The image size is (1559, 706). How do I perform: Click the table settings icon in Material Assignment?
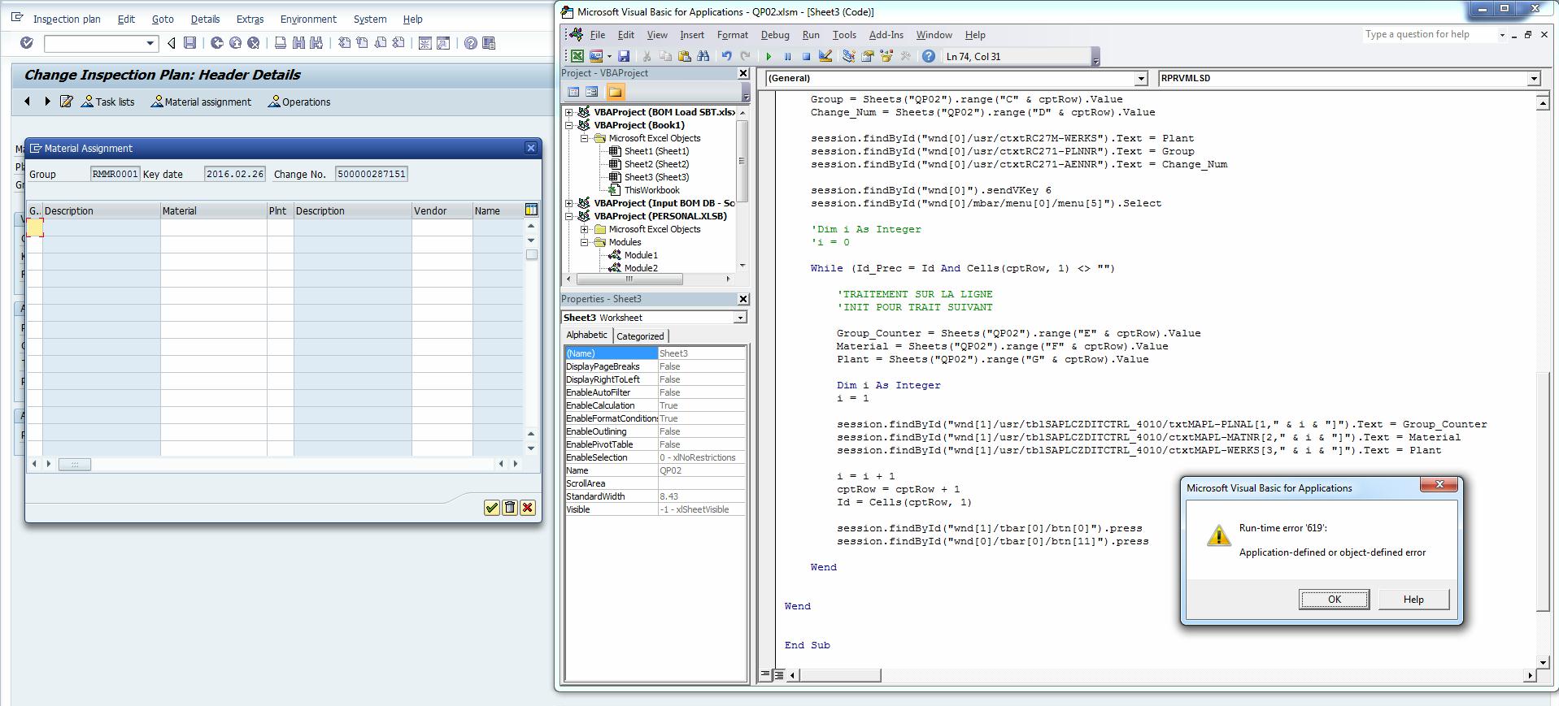(531, 210)
